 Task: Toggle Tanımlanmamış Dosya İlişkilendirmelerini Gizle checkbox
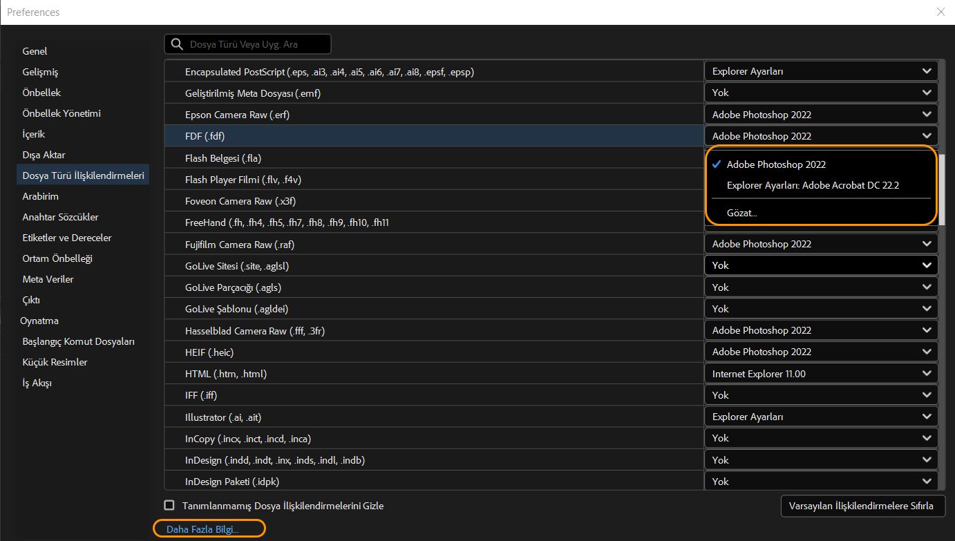(x=169, y=505)
